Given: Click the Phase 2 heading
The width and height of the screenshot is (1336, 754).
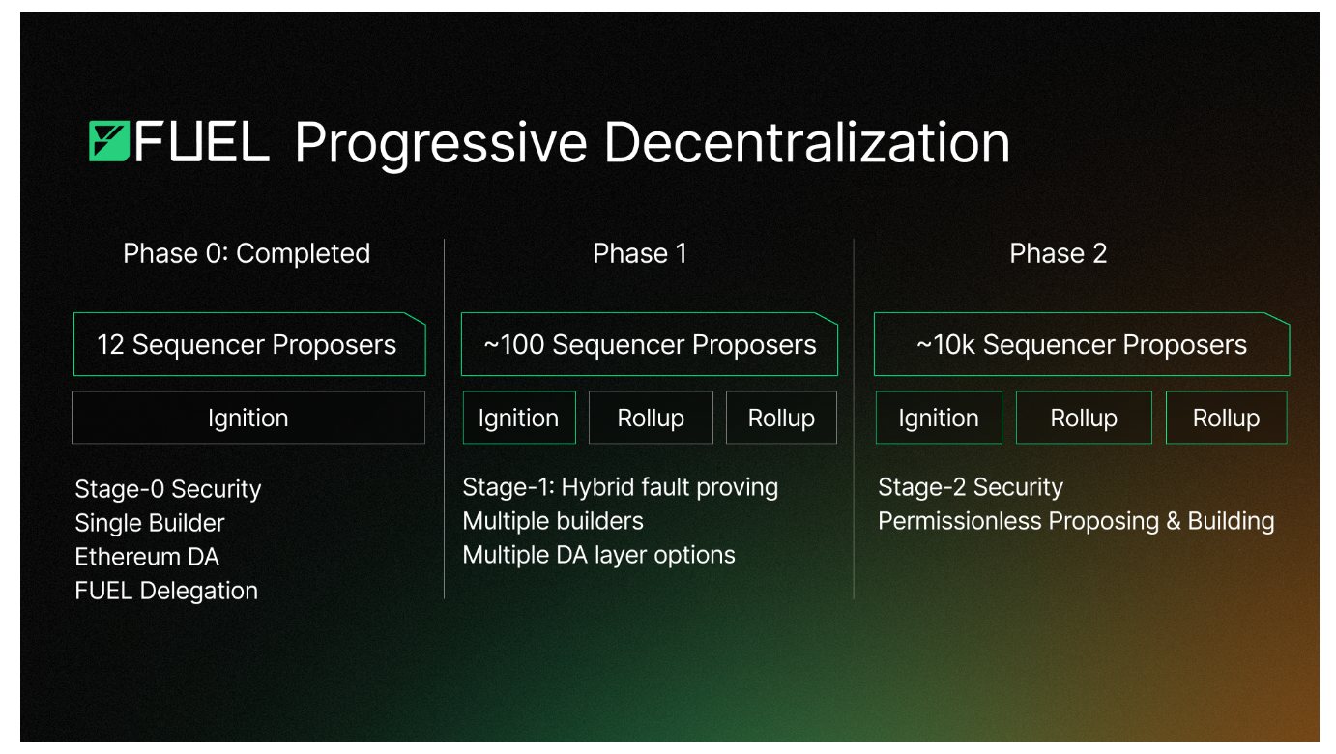Looking at the screenshot, I should click(1059, 253).
